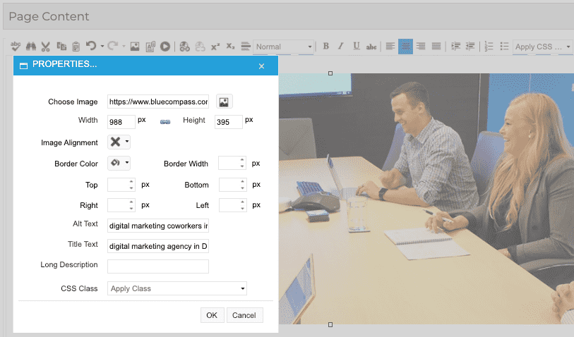Image resolution: width=574 pixels, height=337 pixels.
Task: Click the image's top resize handle
Action: (330, 73)
